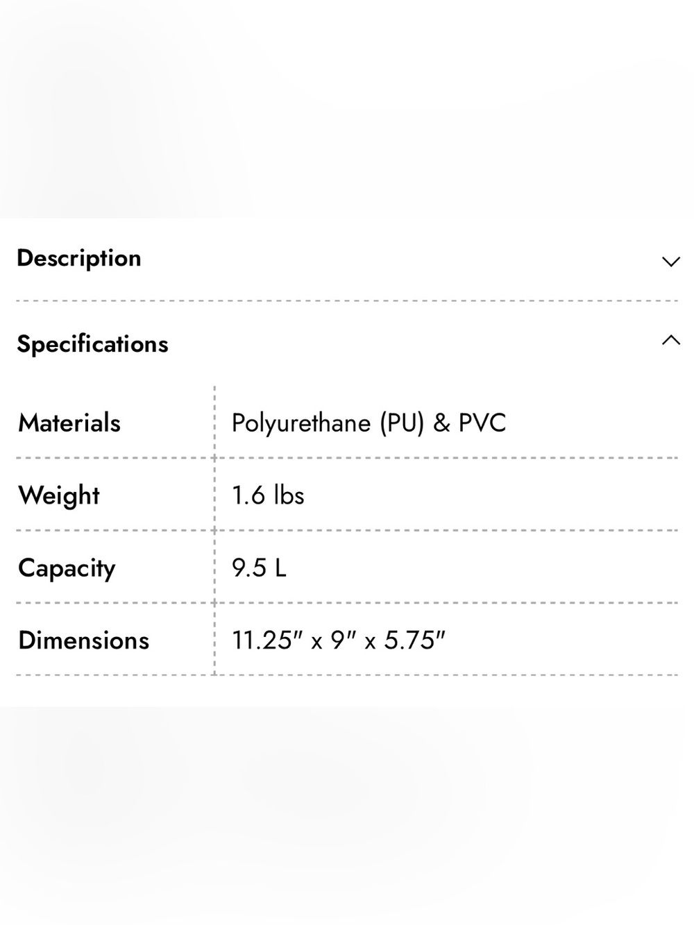Select the Materials row label

coord(69,423)
